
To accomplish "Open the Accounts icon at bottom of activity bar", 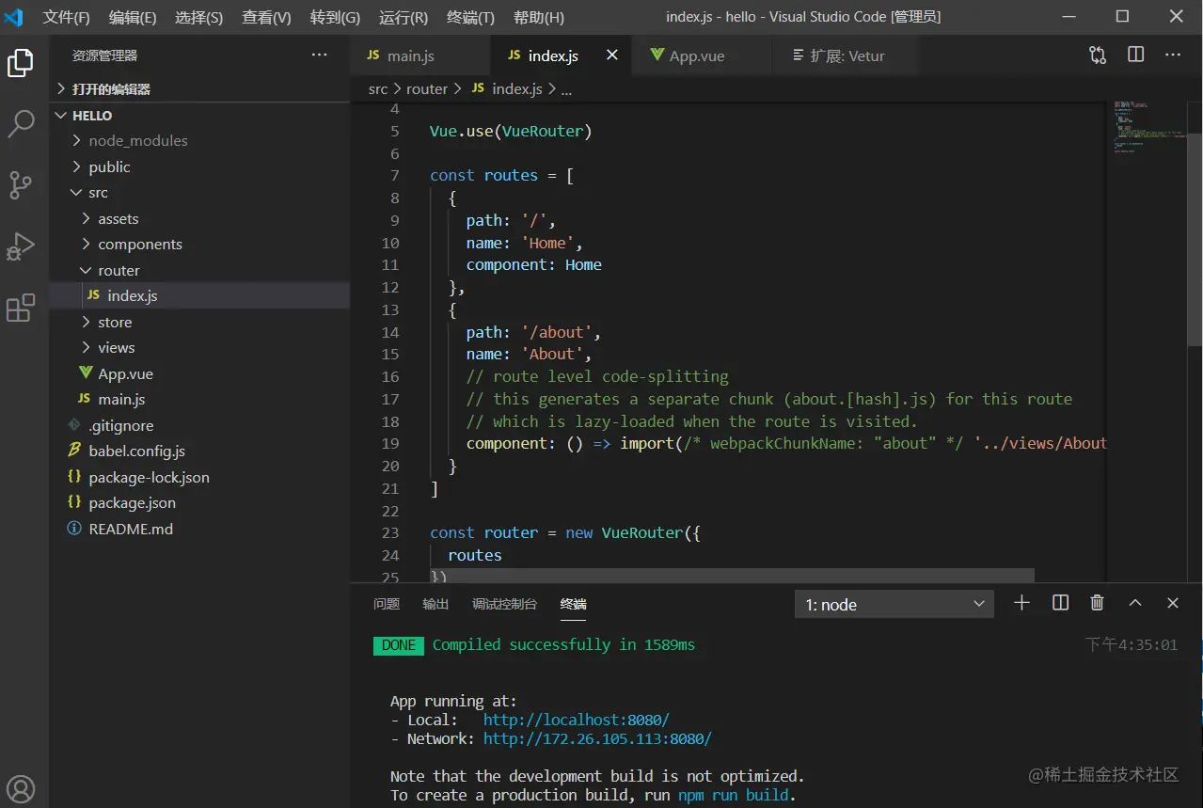I will click(21, 788).
